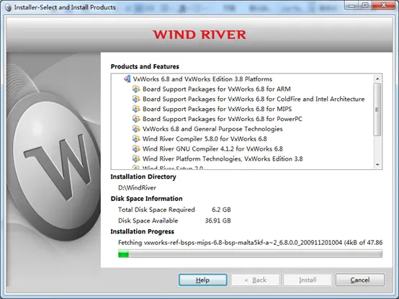Click the 6.2 GB total disk space value
Screen dimensions: 399x299
(x=221, y=210)
